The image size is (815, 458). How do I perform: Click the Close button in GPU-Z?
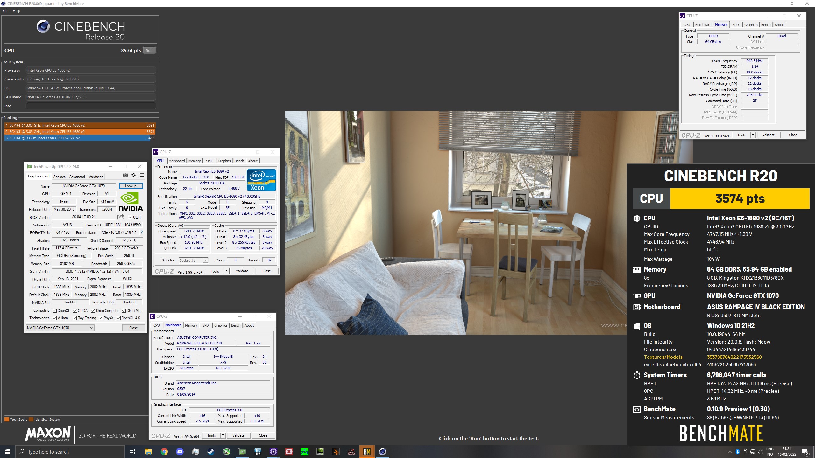tap(134, 328)
